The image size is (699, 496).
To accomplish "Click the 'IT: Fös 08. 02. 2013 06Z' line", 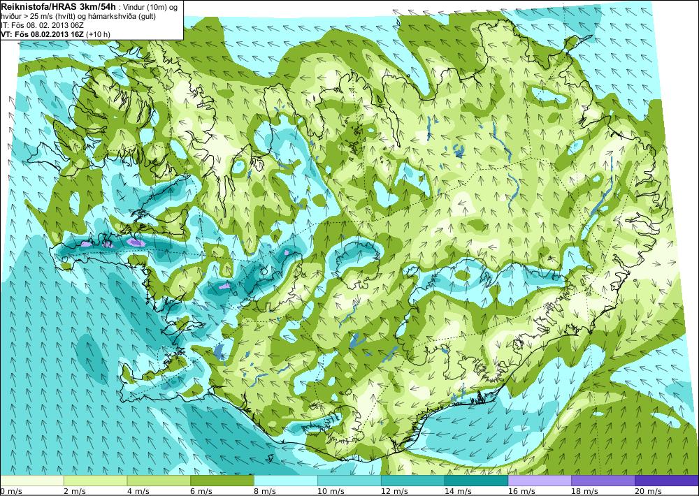I will [43, 25].
